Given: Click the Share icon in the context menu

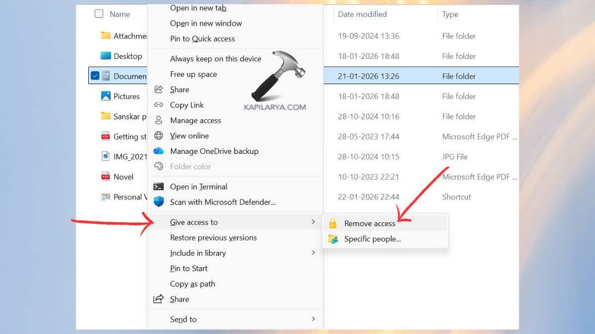Looking at the screenshot, I should coord(159,89).
